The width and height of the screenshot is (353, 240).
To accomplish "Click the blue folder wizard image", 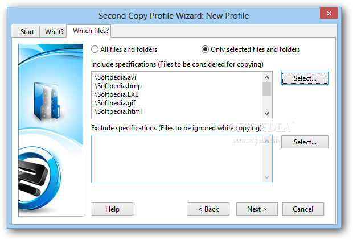I will pos(51,130).
